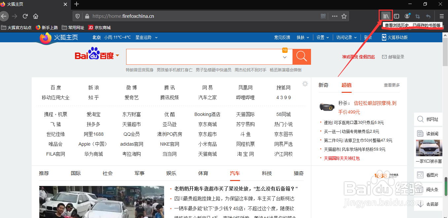Select the 娱乐 news tab

171,173
